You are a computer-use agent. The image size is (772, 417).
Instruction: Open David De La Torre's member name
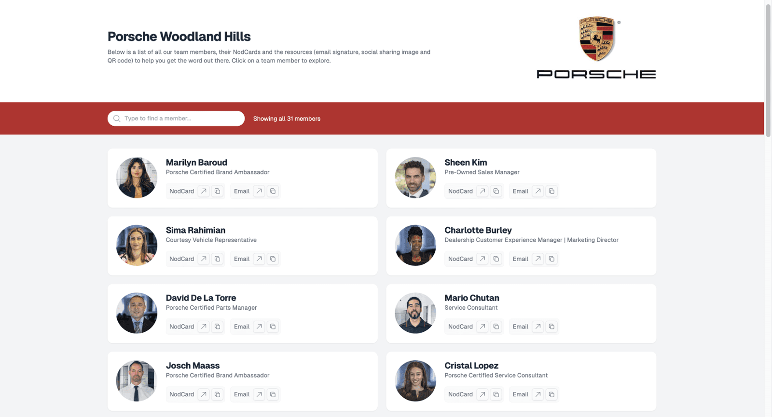click(x=201, y=298)
